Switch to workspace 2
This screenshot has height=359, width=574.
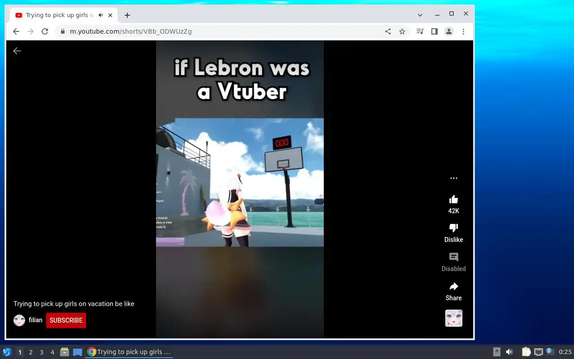pyautogui.click(x=31, y=352)
